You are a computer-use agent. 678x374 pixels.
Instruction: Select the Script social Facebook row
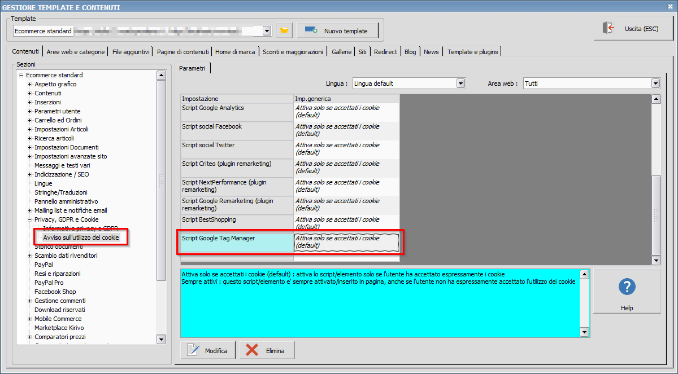290,131
